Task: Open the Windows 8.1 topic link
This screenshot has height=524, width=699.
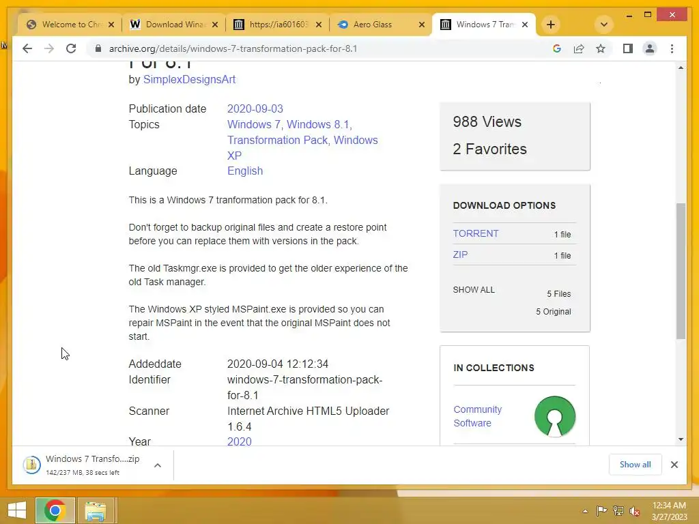Action: click(x=318, y=124)
